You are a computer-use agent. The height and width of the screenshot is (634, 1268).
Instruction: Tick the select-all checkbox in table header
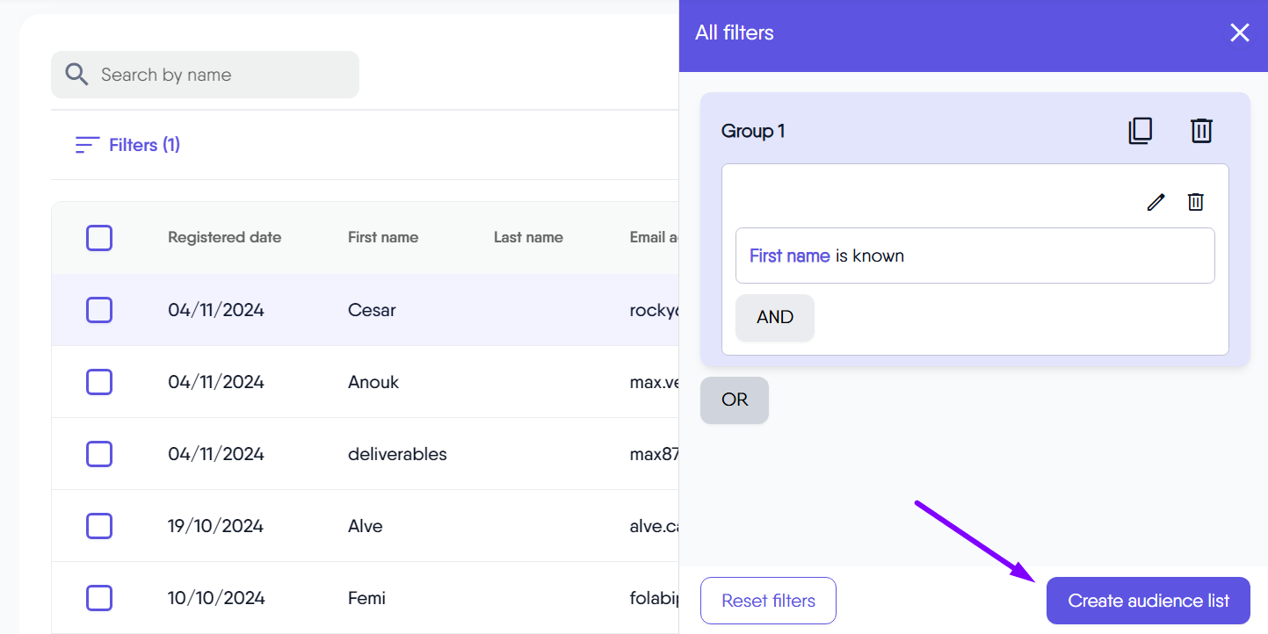(x=99, y=238)
